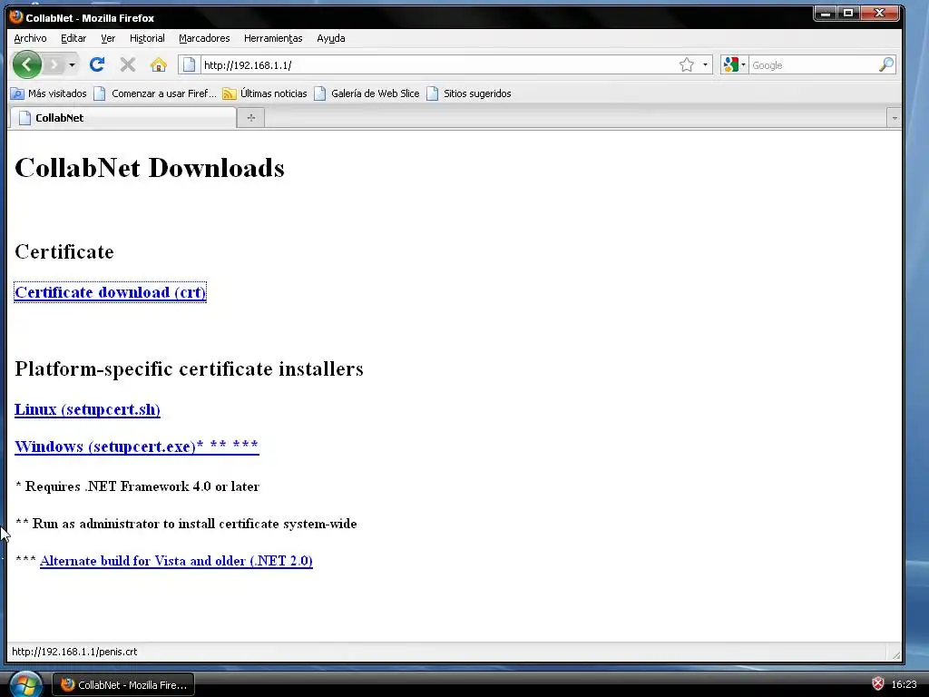Open the Windows Start orb
The width and height of the screenshot is (929, 697).
click(24, 684)
